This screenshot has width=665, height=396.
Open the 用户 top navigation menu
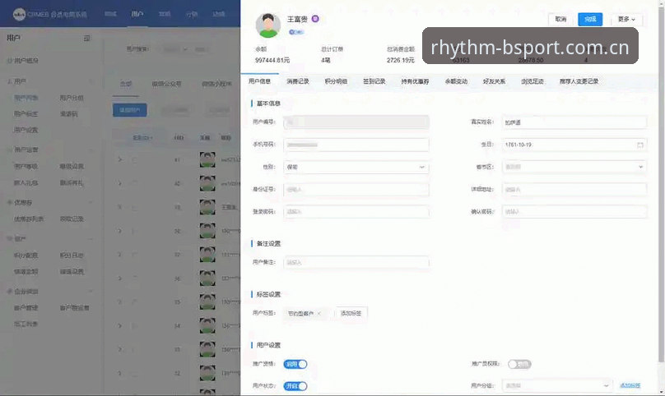(137, 14)
